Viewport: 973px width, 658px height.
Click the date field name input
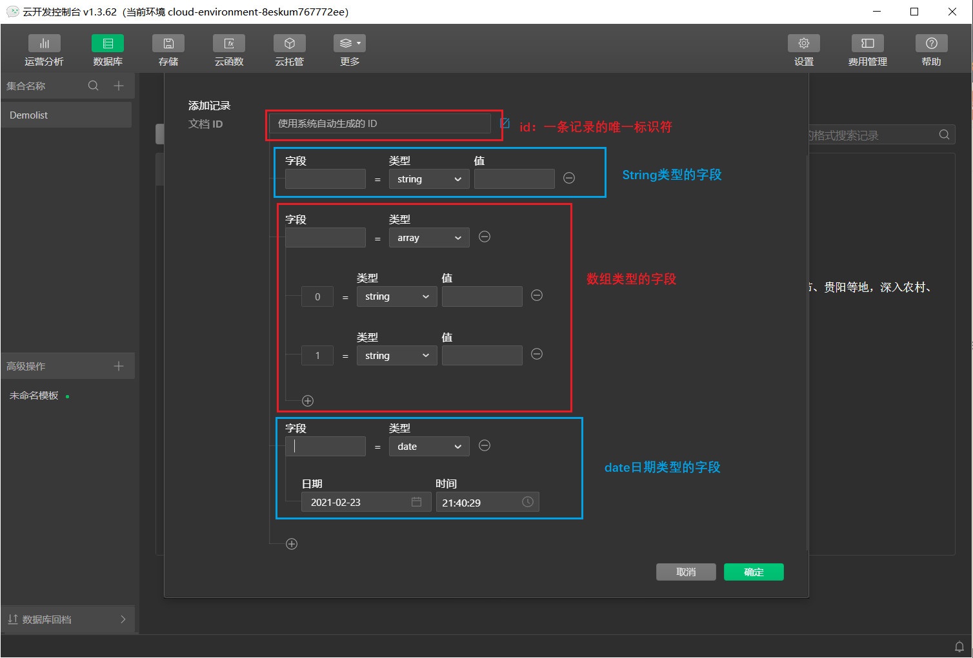point(325,446)
